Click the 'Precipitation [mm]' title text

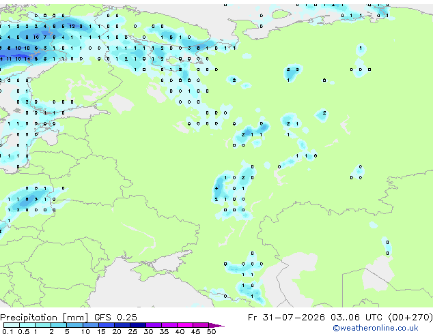tap(44, 318)
